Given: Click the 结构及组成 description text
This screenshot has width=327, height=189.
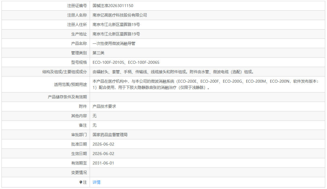Looking at the screenshot, I should (173, 72).
